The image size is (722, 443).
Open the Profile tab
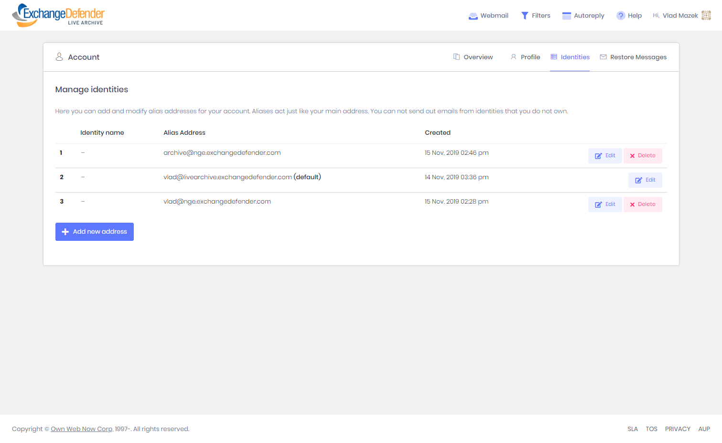click(x=525, y=57)
